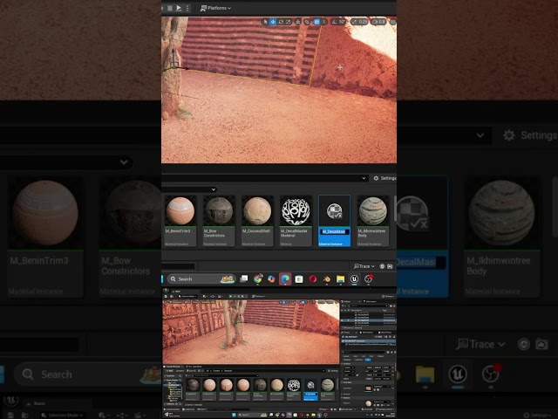Select the highlighted asset in lower content browser
The image size is (558, 419).
310,390
